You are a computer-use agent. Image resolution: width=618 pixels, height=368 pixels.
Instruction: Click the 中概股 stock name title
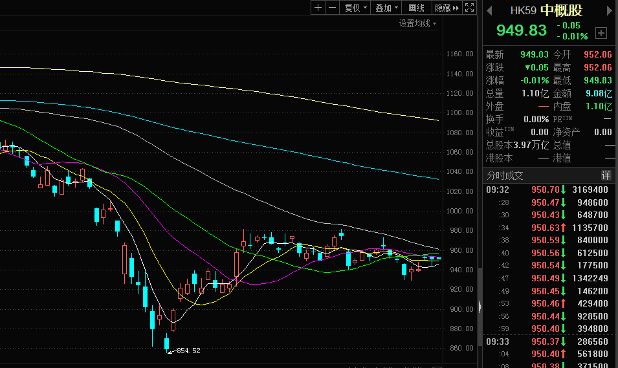tap(561, 10)
